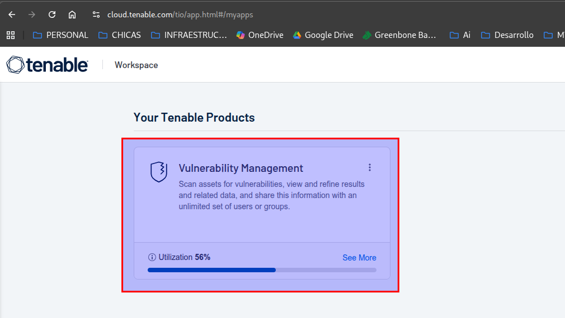
Task: Expand the CHICAS bookmarks folder
Action: point(120,35)
